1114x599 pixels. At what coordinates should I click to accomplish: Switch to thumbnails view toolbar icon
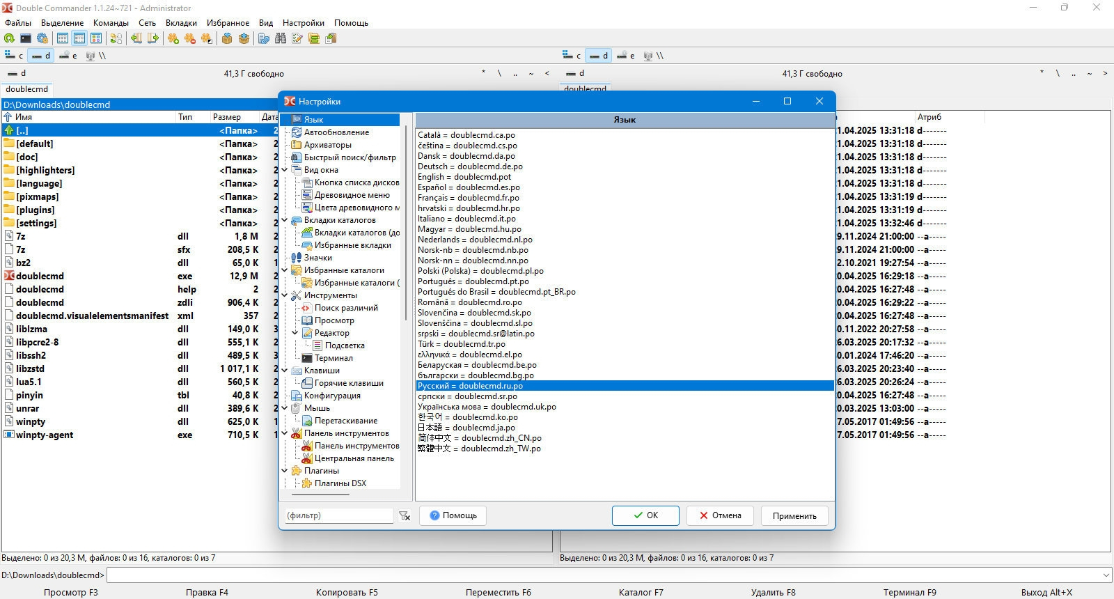click(96, 38)
